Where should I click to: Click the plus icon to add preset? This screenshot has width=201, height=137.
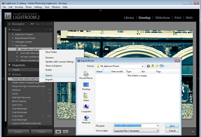[50, 30]
